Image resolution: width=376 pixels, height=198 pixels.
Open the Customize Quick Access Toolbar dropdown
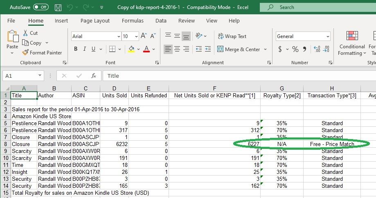(102, 7)
